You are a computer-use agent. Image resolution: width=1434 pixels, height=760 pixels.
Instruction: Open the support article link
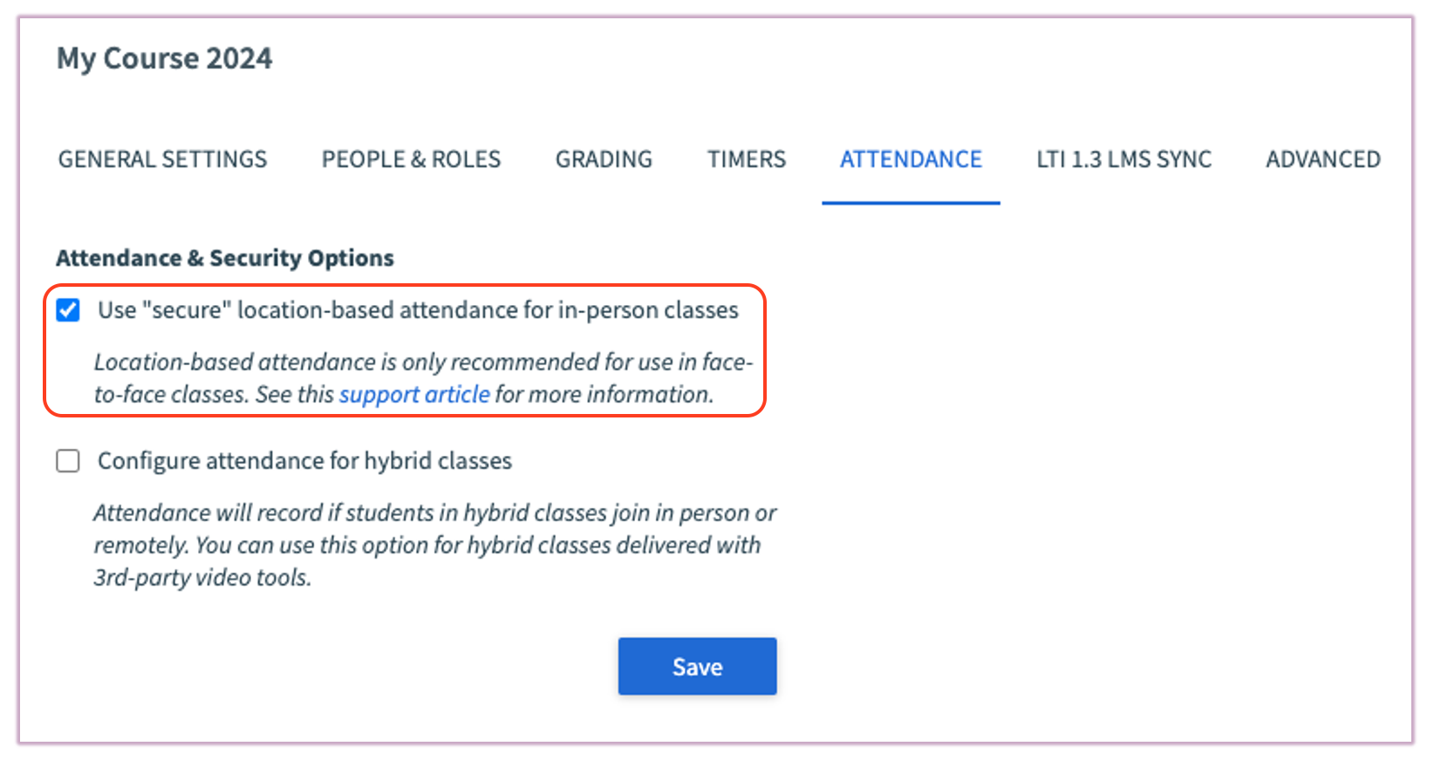[413, 394]
